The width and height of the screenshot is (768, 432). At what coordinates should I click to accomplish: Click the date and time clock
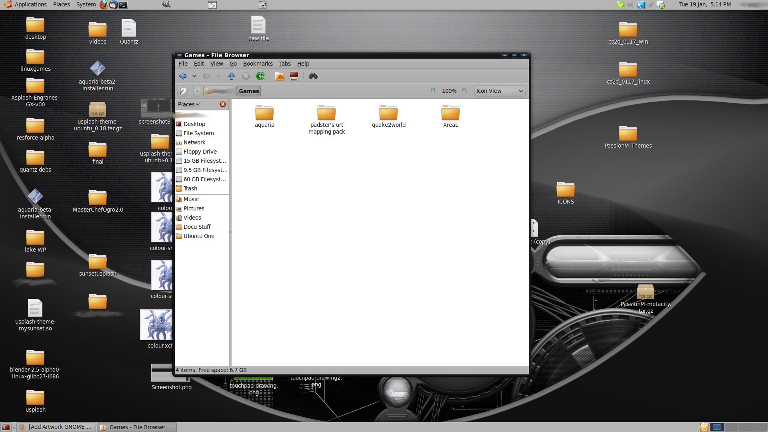click(705, 4)
